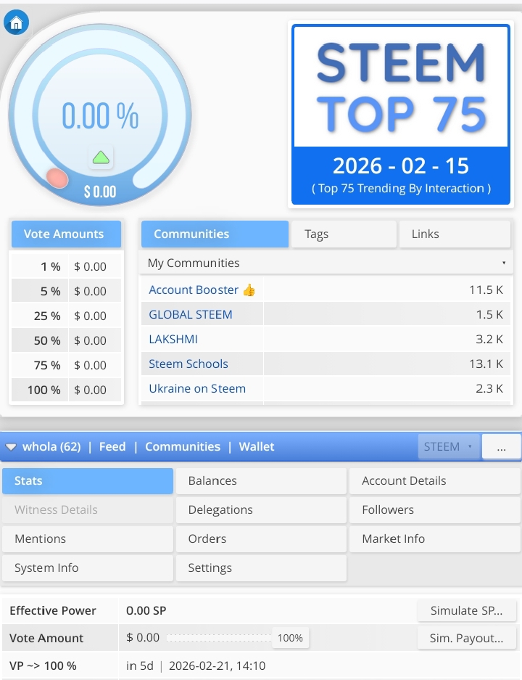The width and height of the screenshot is (522, 680).
Task: Click the red knob on voting gauge
Action: [x=57, y=179]
